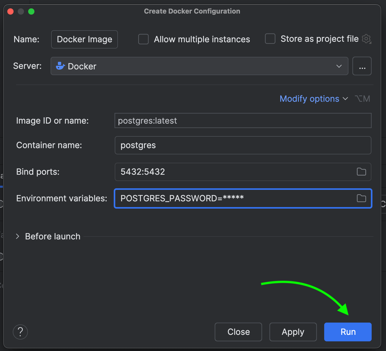Click the Apply button
This screenshot has width=386, height=351.
293,332
